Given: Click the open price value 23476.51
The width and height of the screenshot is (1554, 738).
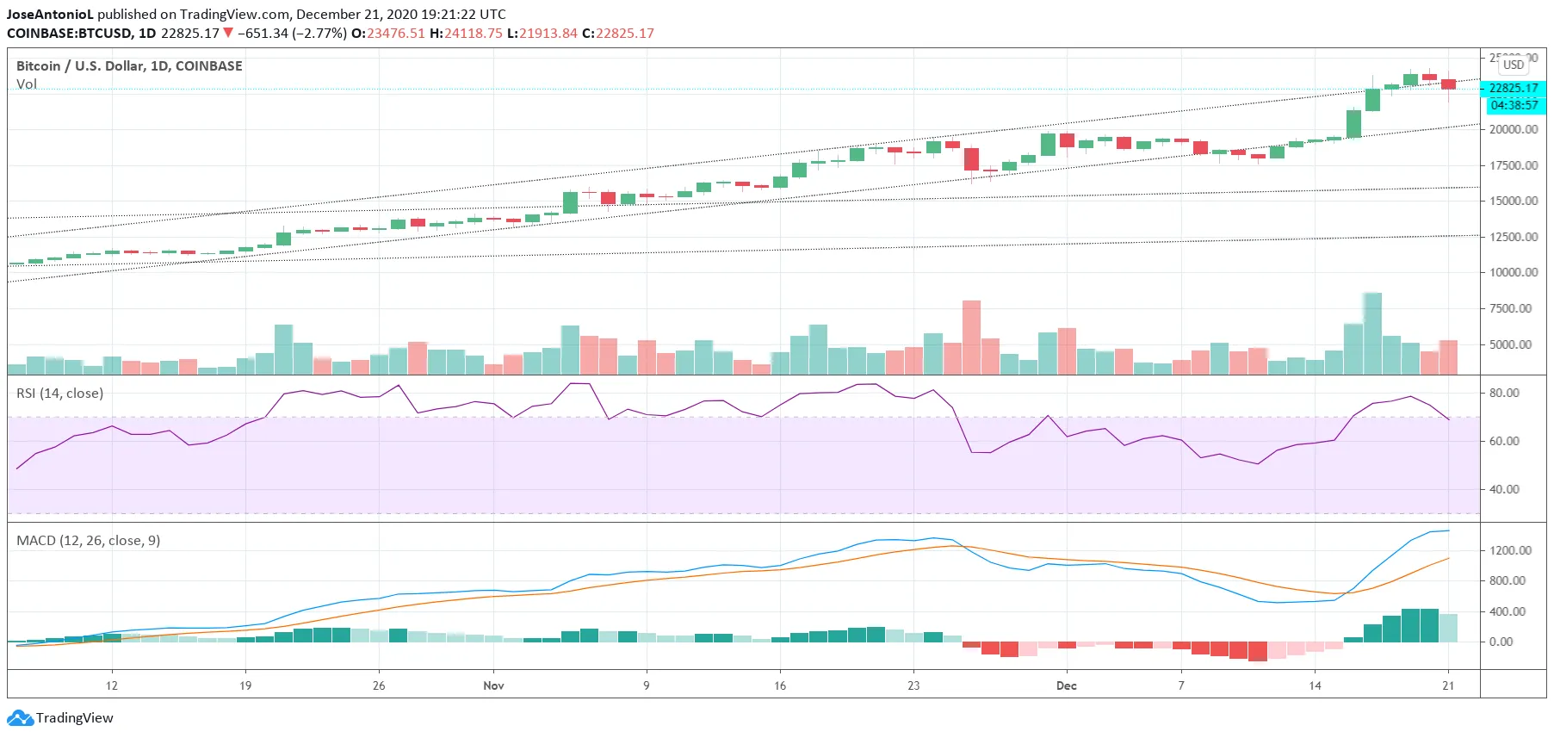Looking at the screenshot, I should pyautogui.click(x=396, y=33).
